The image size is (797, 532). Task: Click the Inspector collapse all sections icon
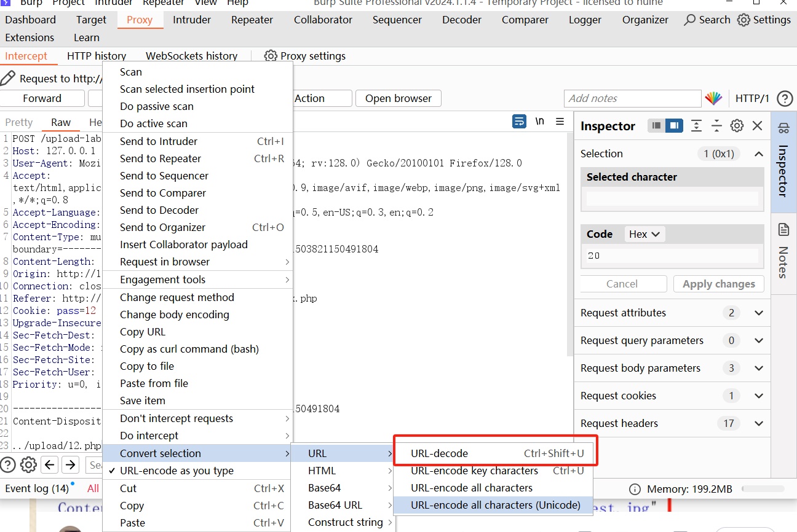[x=716, y=126]
